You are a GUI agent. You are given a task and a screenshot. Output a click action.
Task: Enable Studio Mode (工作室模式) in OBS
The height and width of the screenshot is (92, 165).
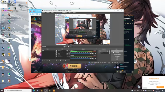pyautogui.click(x=117, y=56)
